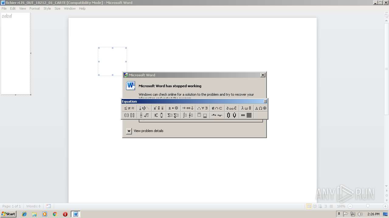Open the Edit menu
389x218 pixels.
point(13,8)
